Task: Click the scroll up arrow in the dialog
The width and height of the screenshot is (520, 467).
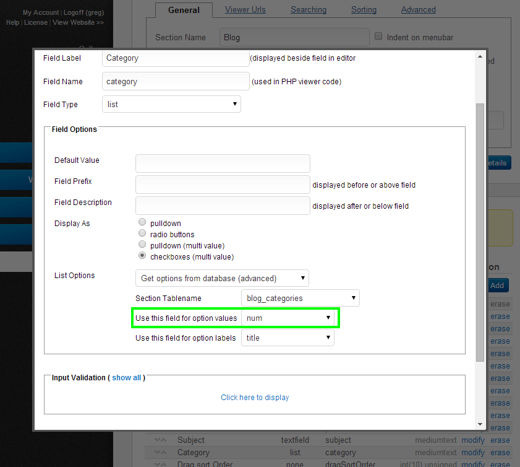Action: (480, 56)
